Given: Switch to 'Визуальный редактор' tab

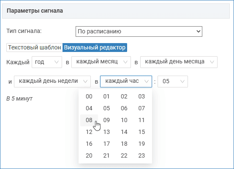Looking at the screenshot, I should pos(95,47).
